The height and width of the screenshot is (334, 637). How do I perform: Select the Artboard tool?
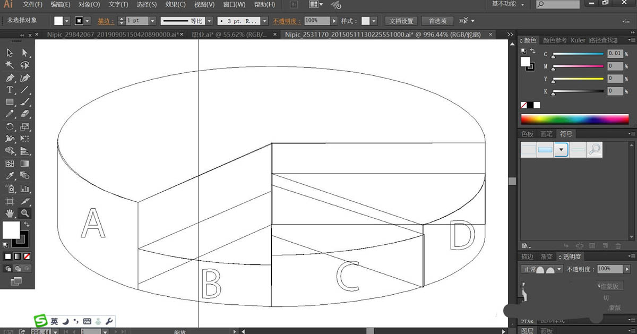pos(10,201)
